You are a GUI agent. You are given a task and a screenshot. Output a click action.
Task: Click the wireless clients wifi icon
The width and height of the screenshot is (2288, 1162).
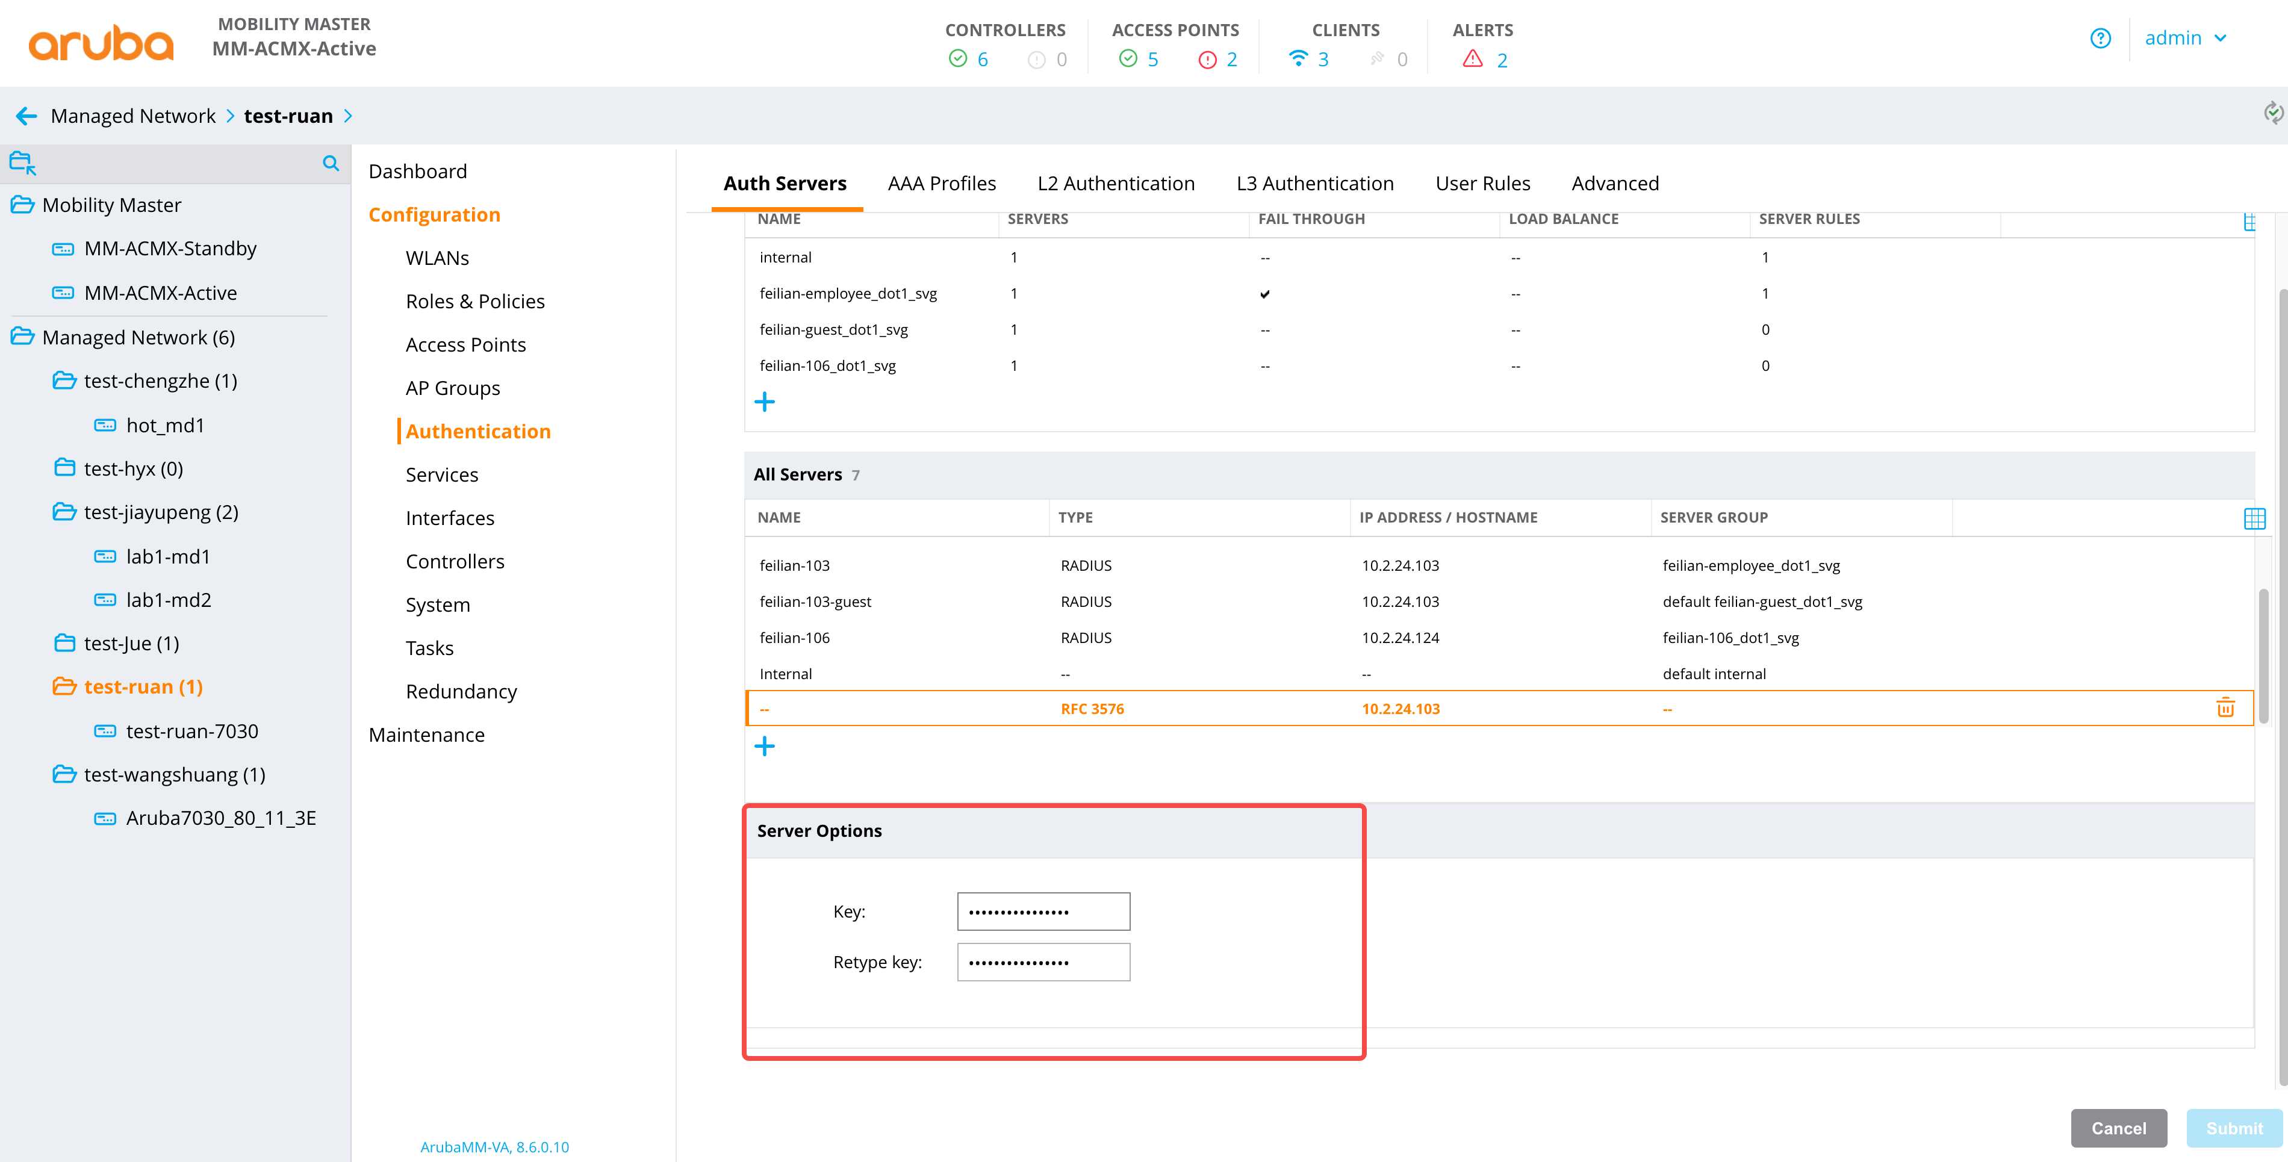pos(1298,58)
